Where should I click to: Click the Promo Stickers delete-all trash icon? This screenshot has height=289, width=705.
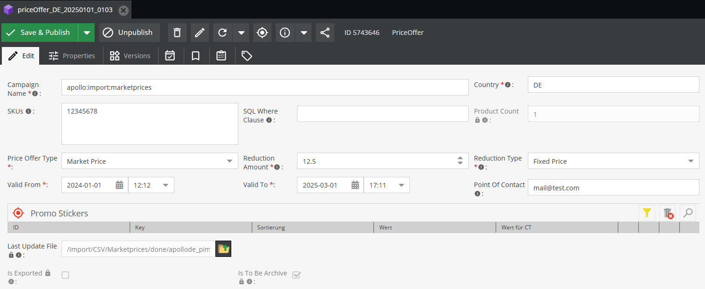click(x=667, y=213)
